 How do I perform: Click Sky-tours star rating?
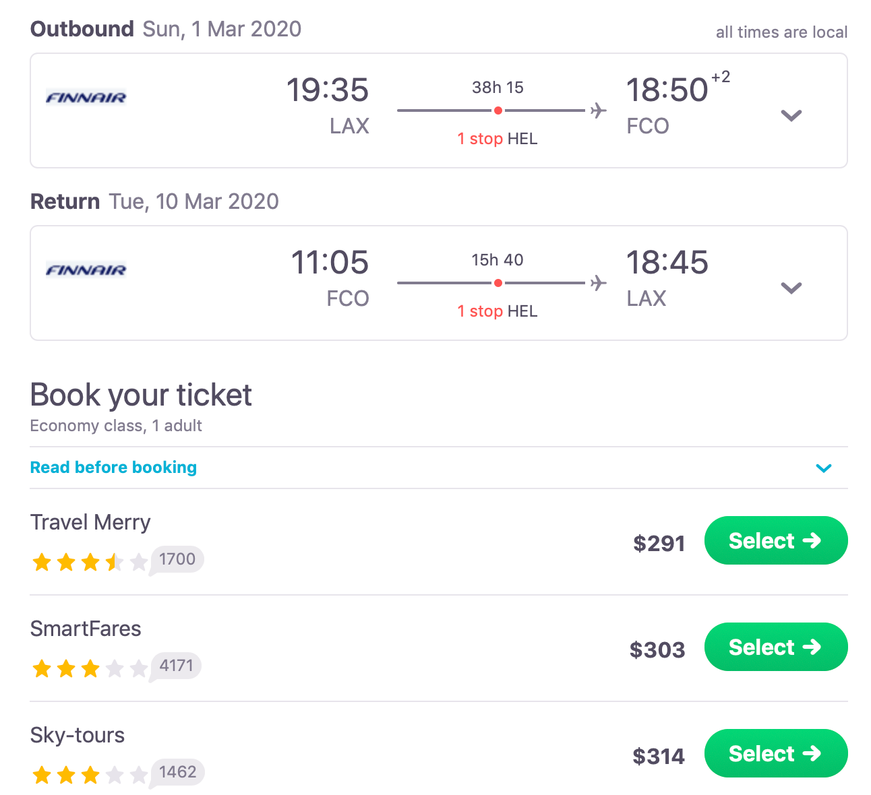[90, 775]
